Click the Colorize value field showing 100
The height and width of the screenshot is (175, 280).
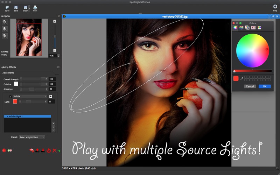(52, 84)
